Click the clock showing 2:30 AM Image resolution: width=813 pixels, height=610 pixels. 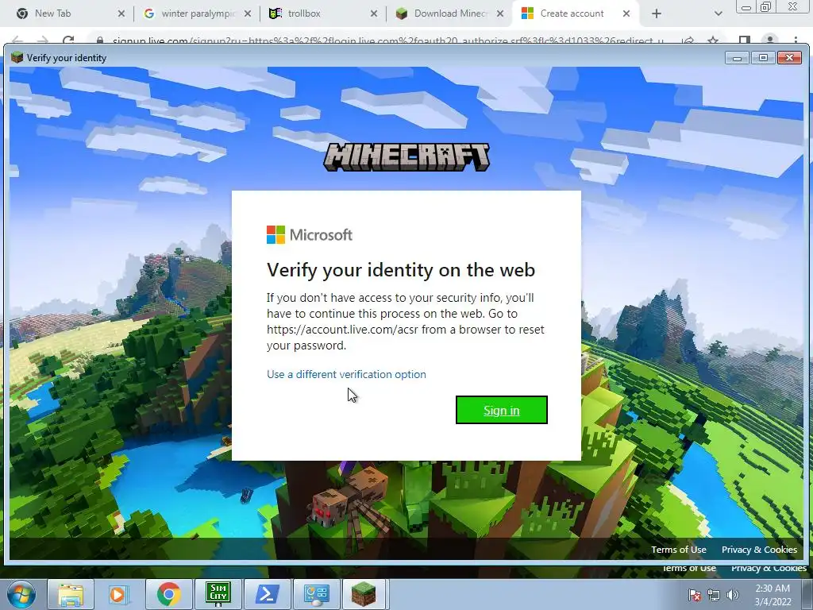pos(773,594)
